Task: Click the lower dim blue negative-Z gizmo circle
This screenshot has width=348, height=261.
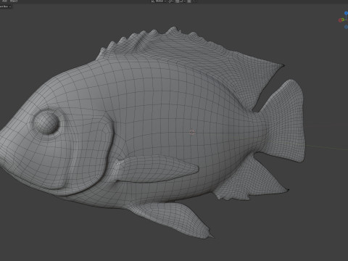Action: pyautogui.click(x=347, y=27)
